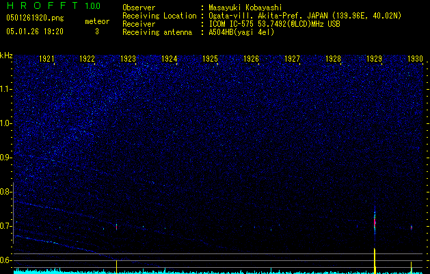Click the 1922 time marker
430x274 pixels.
click(x=88, y=58)
